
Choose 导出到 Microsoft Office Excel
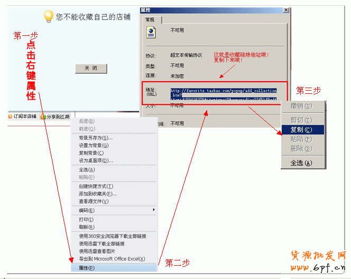click(x=112, y=258)
